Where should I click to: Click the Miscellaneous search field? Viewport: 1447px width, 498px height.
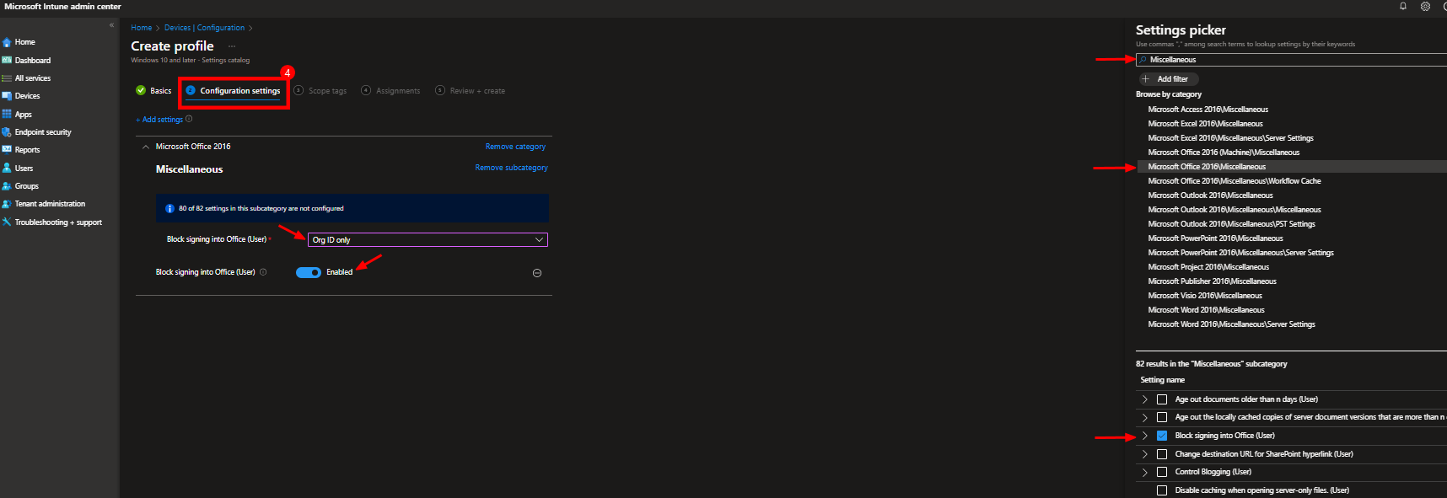tap(1292, 60)
